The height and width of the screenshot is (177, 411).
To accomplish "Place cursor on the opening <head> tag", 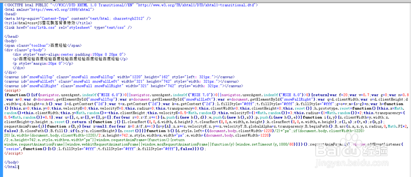I will coord(11,14).
